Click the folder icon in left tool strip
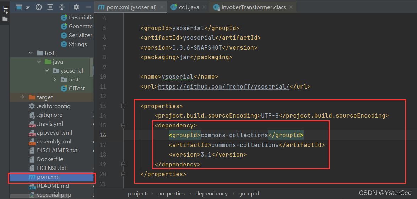Screen dimensions: 417x199 point(5,19)
